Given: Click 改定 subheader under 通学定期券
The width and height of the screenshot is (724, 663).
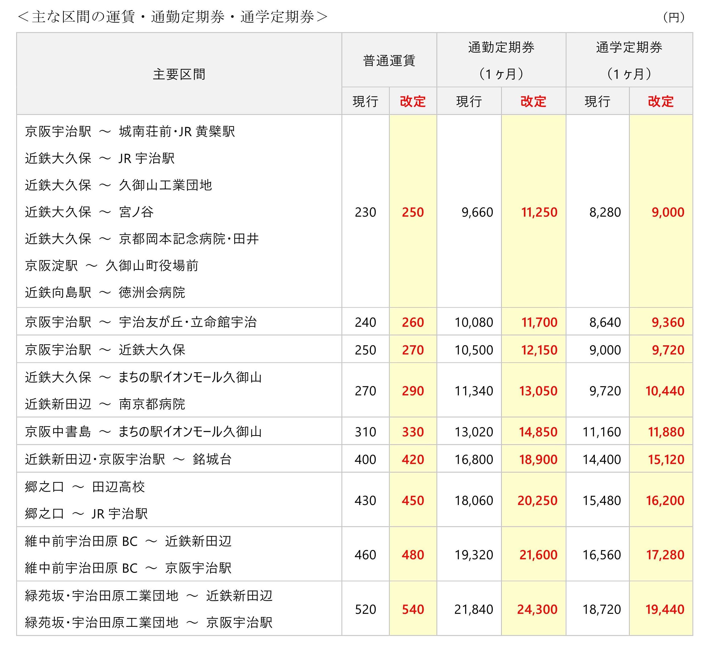Looking at the screenshot, I should (x=661, y=101).
